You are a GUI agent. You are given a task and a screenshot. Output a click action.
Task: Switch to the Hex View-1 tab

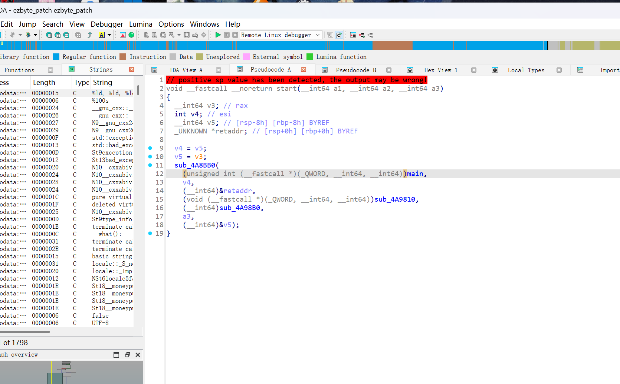[441, 70]
